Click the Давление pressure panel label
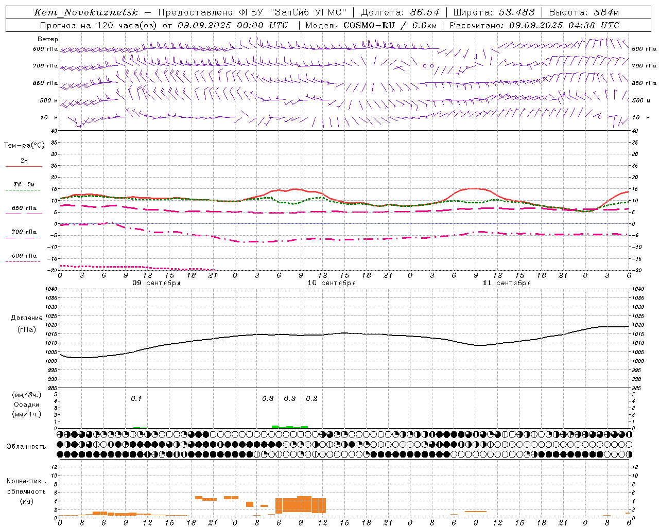 27,318
